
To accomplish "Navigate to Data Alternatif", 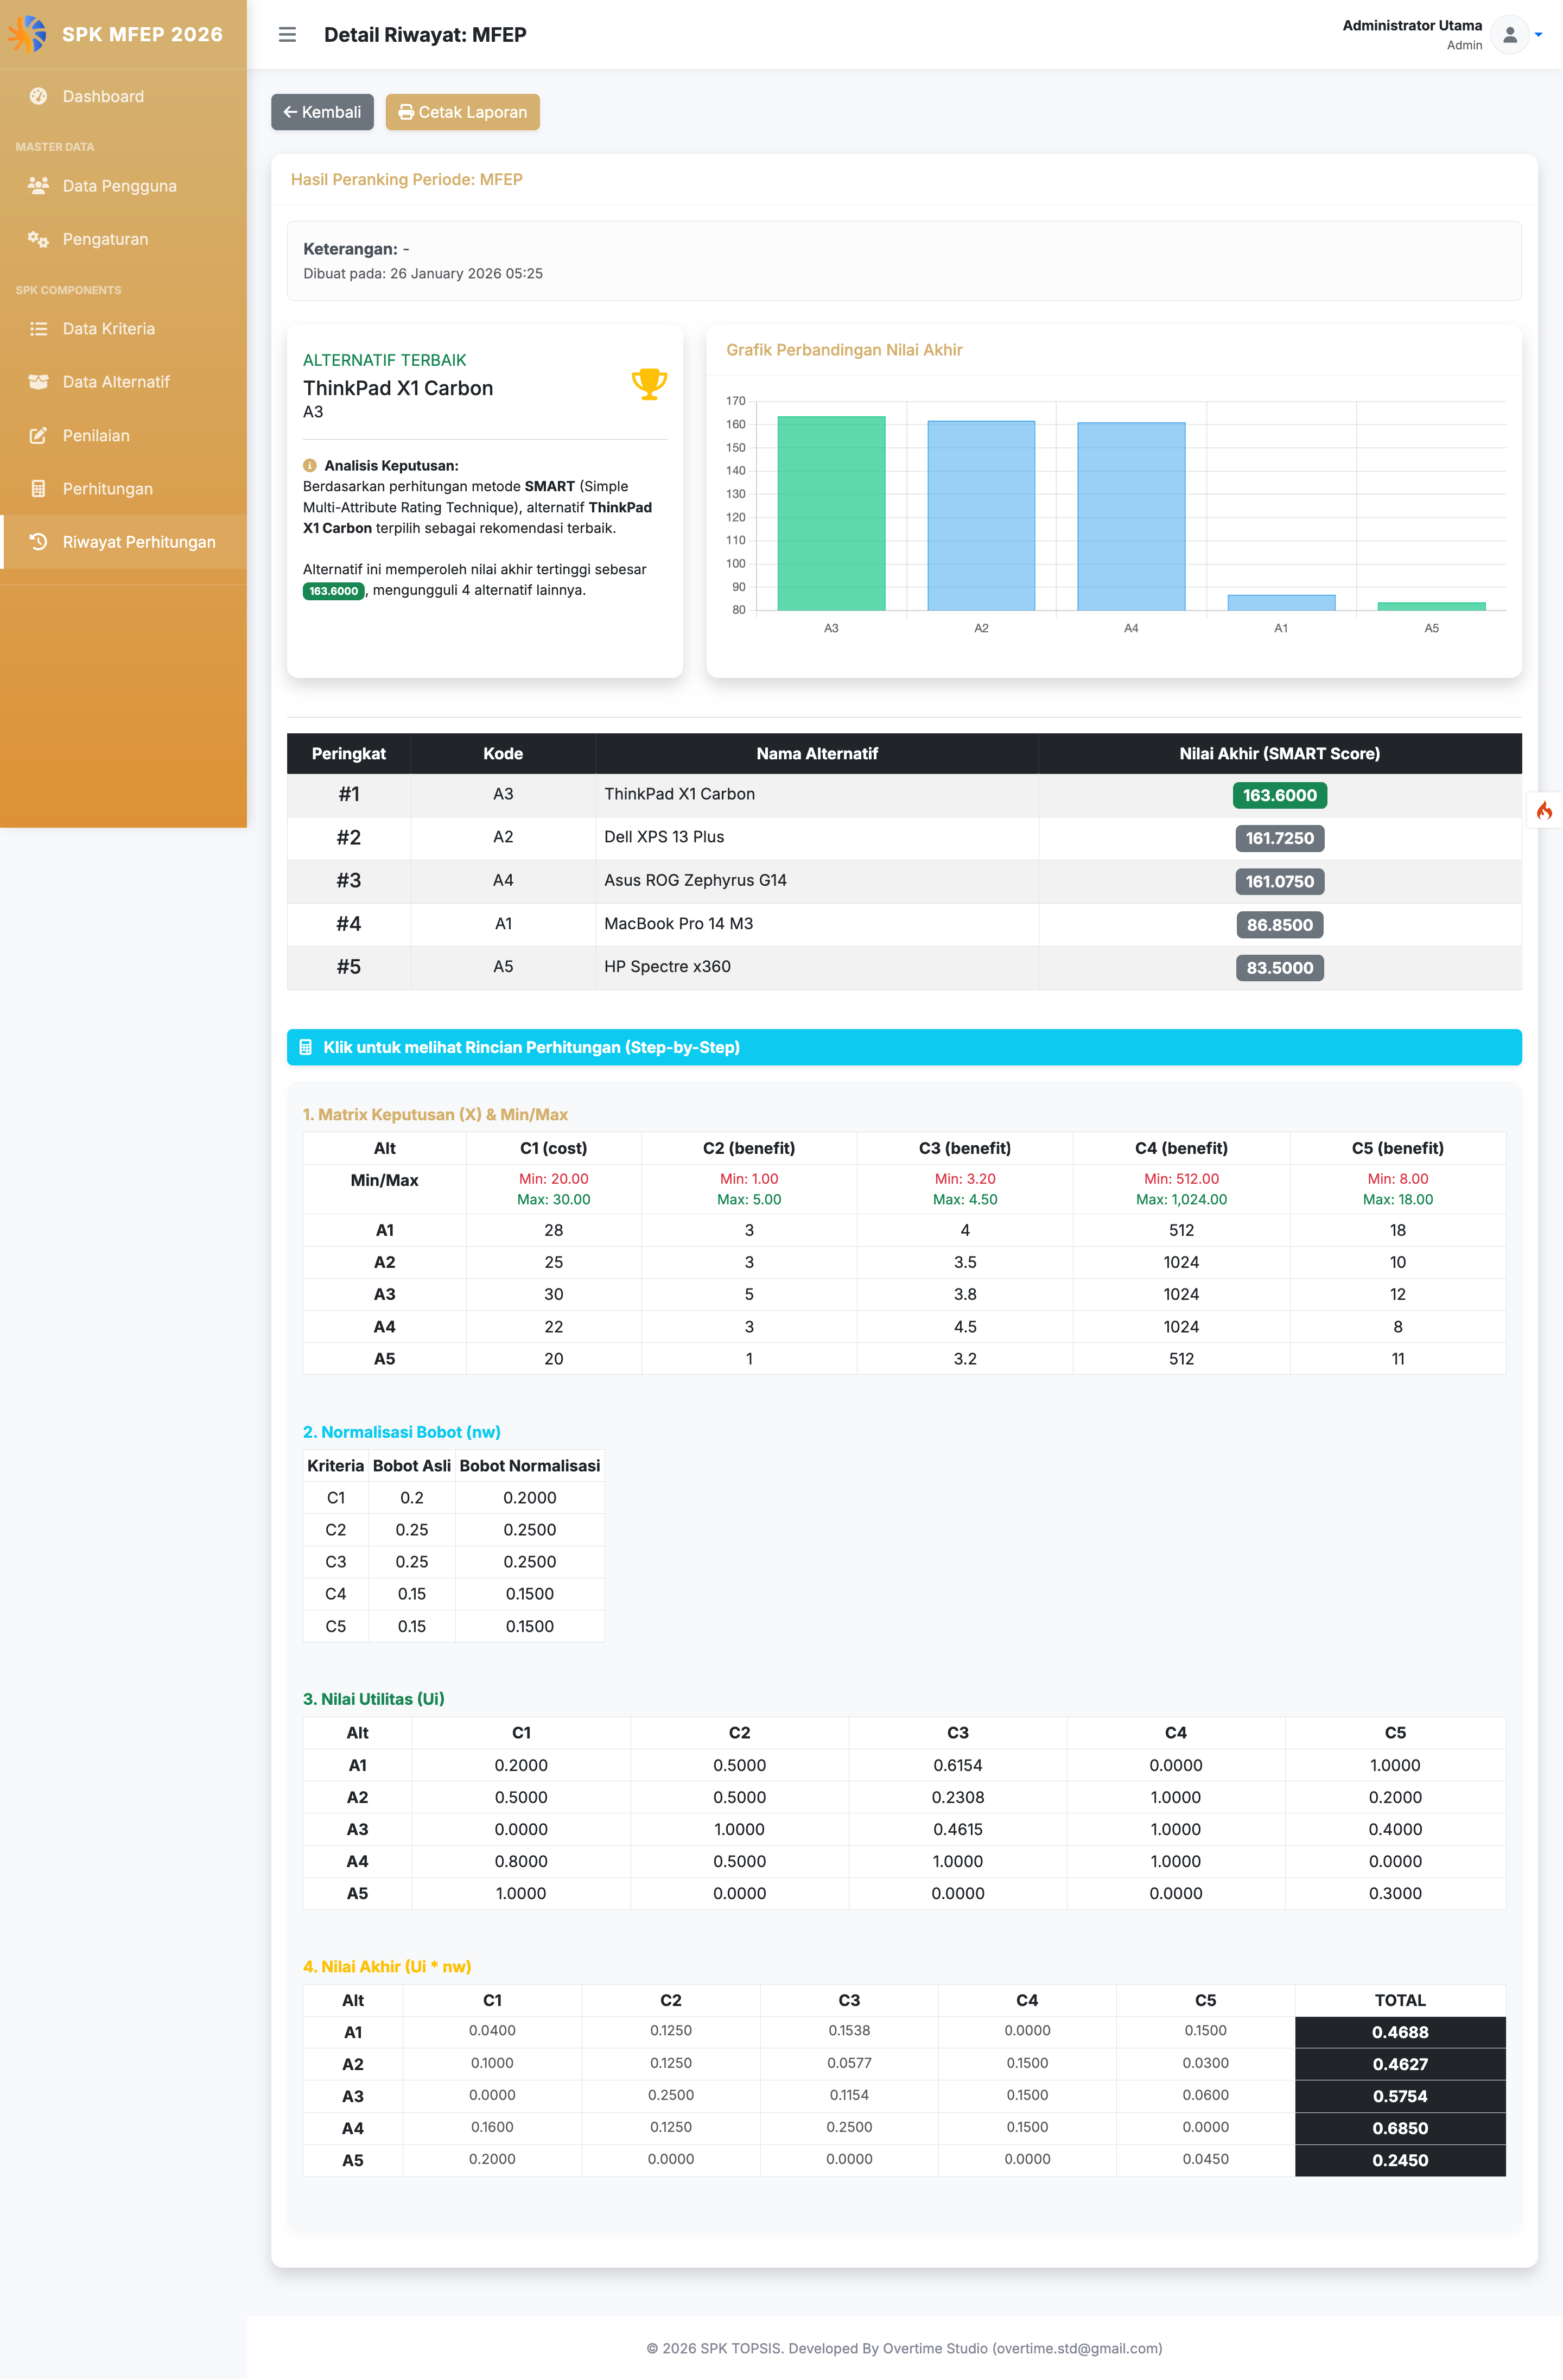I will click(x=123, y=382).
